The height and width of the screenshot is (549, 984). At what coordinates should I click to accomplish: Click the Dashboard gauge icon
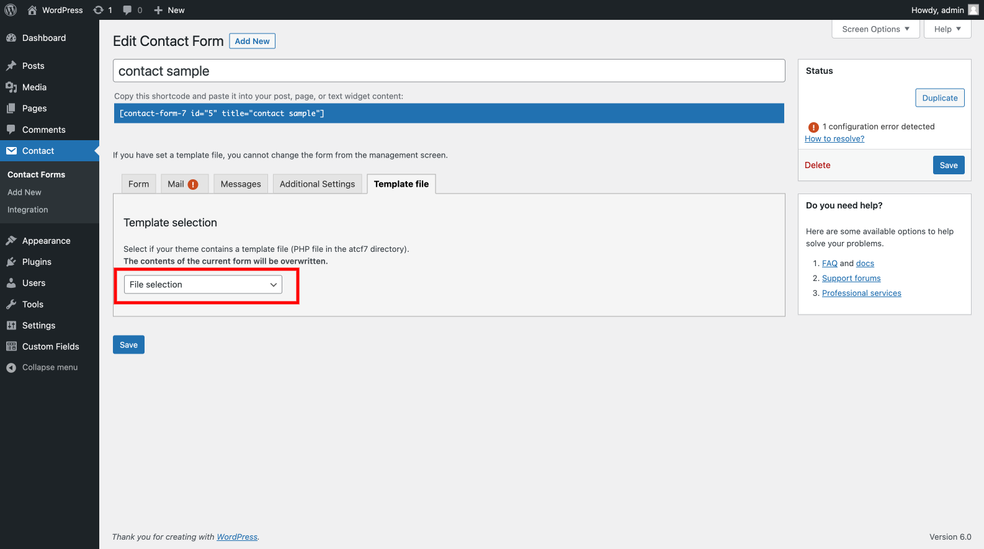click(x=11, y=38)
